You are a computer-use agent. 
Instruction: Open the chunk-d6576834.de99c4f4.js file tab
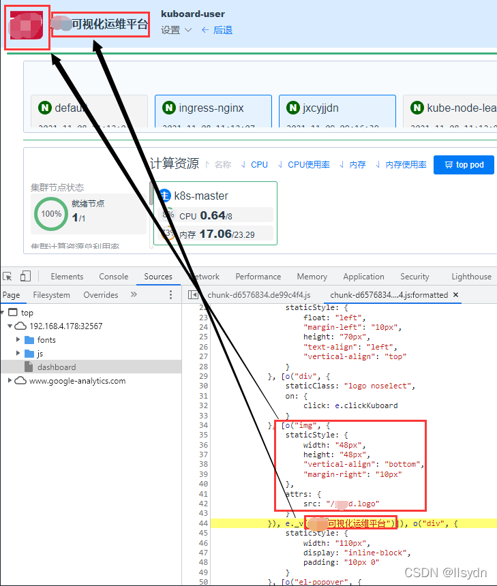tap(259, 295)
